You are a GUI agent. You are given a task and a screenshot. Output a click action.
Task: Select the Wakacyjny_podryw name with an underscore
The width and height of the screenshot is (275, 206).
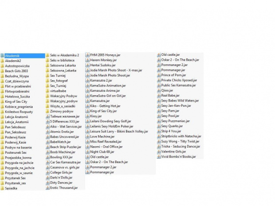coord(64,101)
